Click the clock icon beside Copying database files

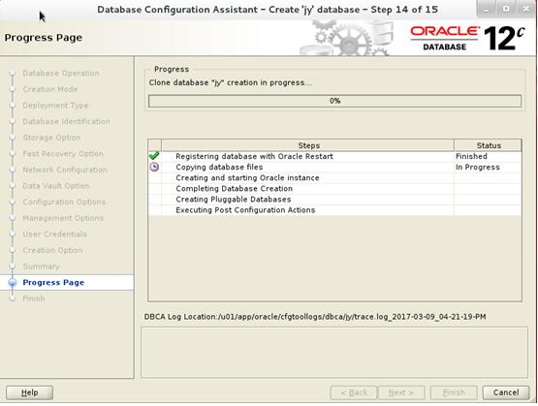pos(154,167)
